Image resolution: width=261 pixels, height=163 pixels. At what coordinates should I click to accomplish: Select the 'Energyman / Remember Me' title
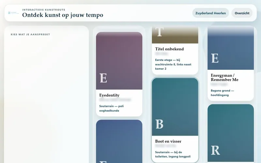(x=224, y=77)
